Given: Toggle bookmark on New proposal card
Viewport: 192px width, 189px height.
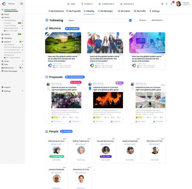Looking at the screenshot, I should (90, 89).
